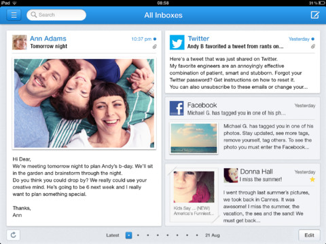
Task: View the family photo in Ann's email
Action: pos(84,103)
